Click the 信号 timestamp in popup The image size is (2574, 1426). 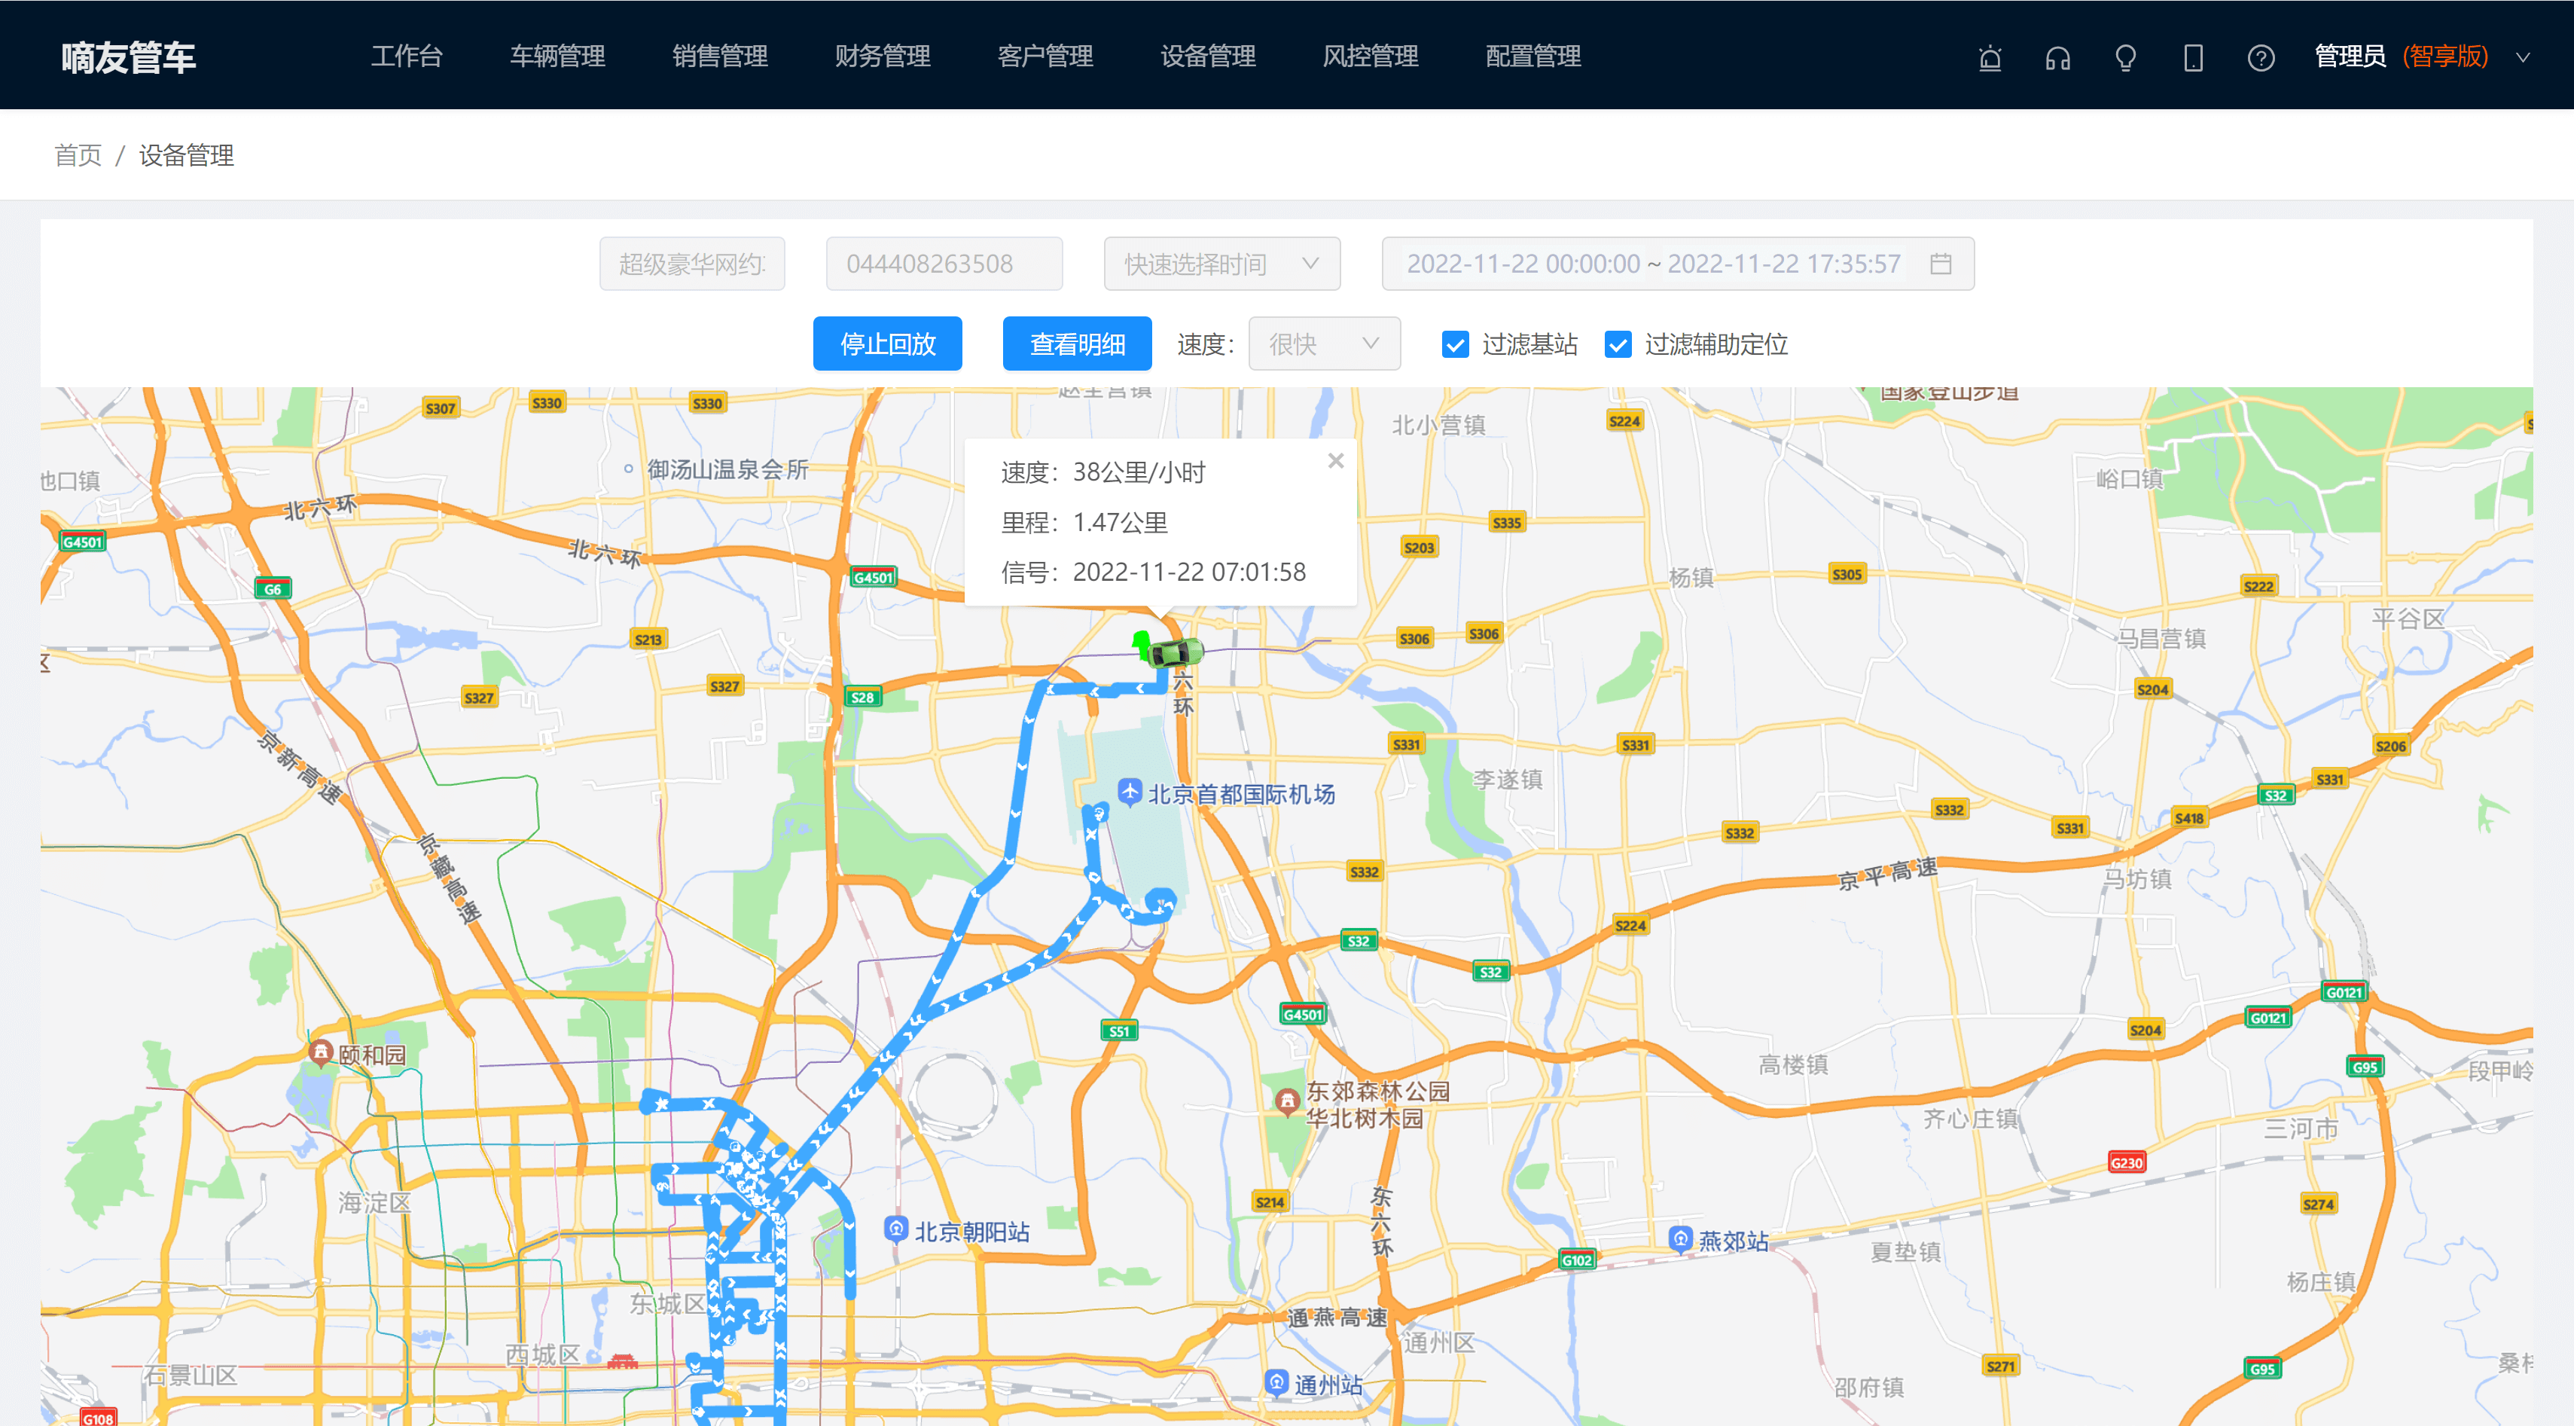(x=1189, y=572)
